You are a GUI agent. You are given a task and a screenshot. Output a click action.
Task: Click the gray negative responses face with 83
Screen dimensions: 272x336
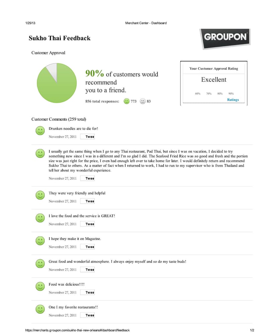pyautogui.click(x=143, y=101)
